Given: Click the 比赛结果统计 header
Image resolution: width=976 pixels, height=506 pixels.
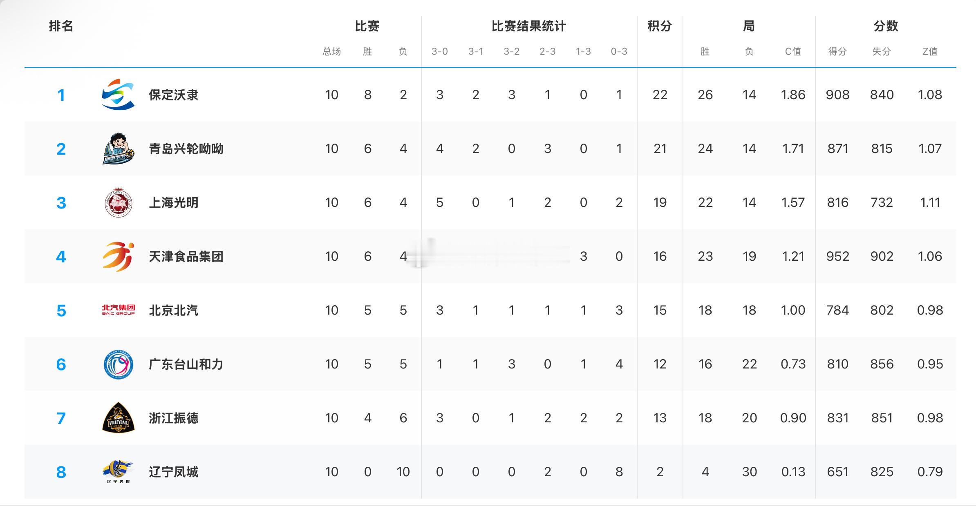Looking at the screenshot, I should point(529,26).
